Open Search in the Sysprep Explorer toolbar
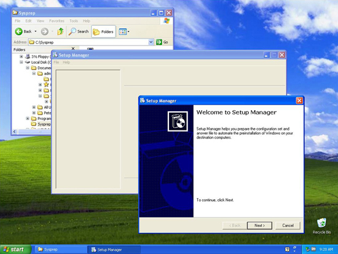 (x=79, y=31)
